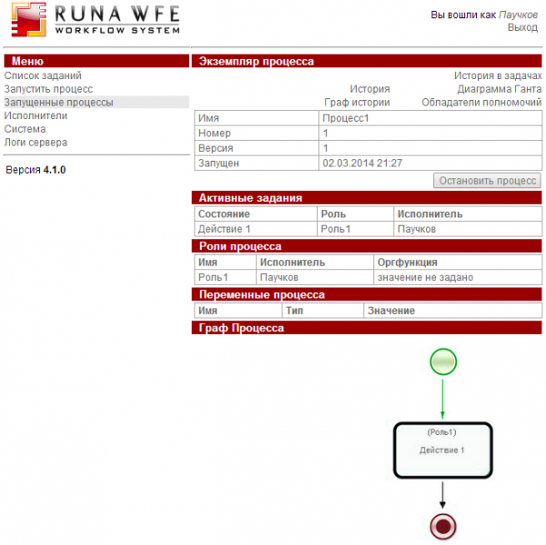The height and width of the screenshot is (545, 546).
Task: Select Запущенные процессы in menu
Action: pos(58,103)
